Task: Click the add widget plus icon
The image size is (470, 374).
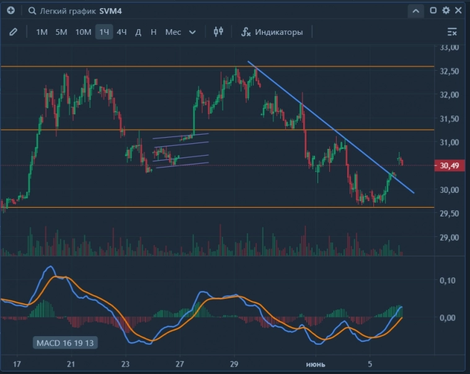Action: 11,11
